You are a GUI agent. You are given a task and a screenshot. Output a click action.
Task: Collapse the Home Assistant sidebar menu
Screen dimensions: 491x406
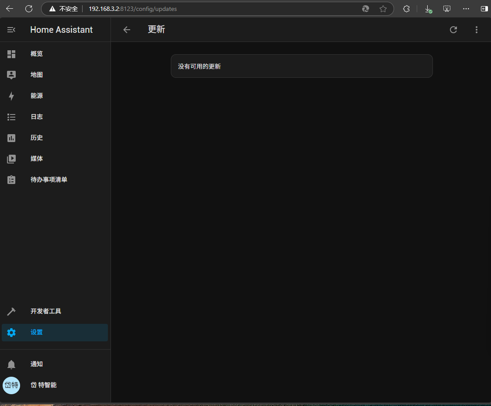[x=11, y=30]
